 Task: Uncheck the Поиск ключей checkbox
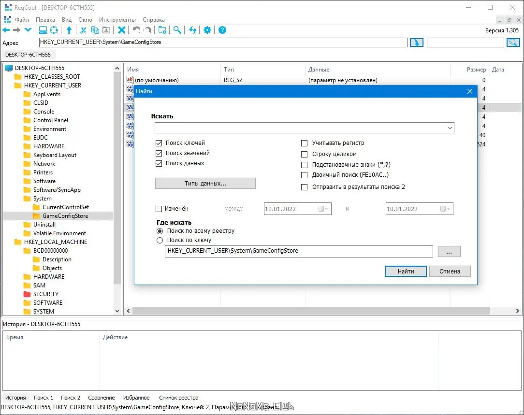159,143
